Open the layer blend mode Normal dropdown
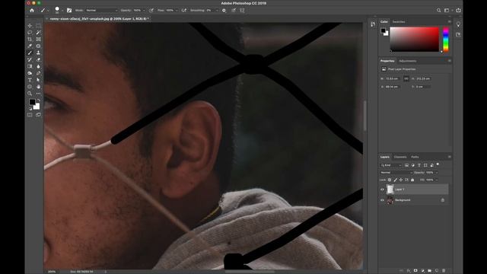The width and height of the screenshot is (487, 274). [396, 173]
